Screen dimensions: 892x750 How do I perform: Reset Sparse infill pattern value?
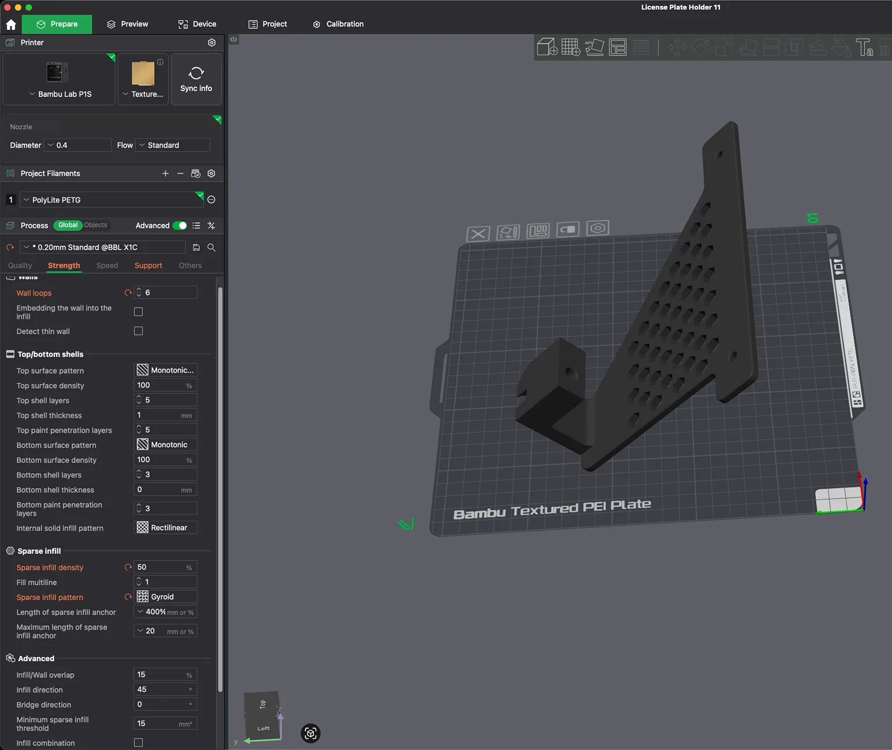pos(128,597)
